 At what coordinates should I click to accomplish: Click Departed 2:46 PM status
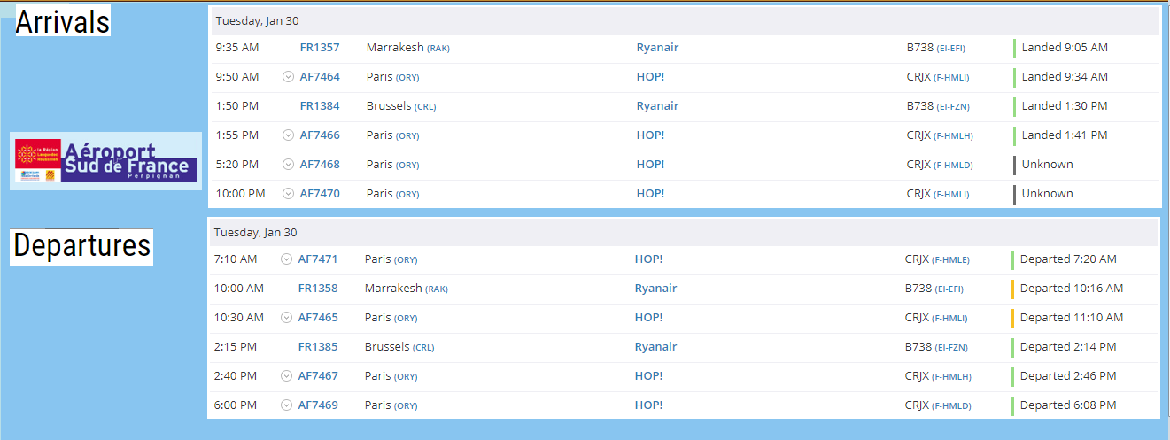(1068, 376)
